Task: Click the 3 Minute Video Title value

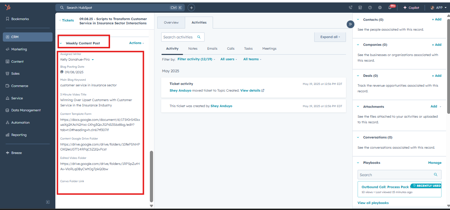Action: coord(96,103)
